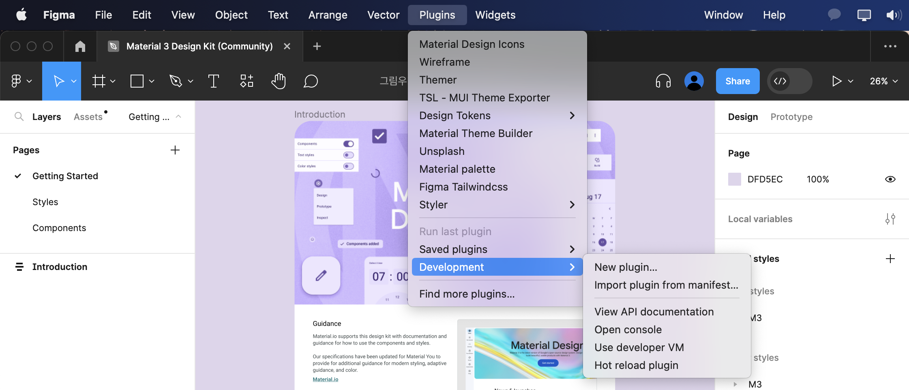Open the three-dot overflow menu
Image resolution: width=909 pixels, height=390 pixels.
click(890, 46)
